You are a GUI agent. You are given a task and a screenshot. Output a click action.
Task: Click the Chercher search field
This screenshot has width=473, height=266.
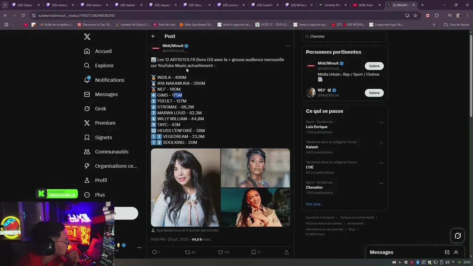345,37
